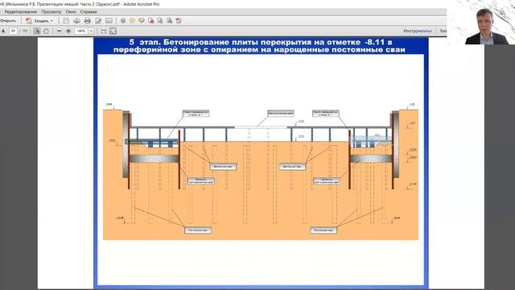The image size is (515, 290).
Task: Select the arrow Selection tool
Action: (x=37, y=31)
